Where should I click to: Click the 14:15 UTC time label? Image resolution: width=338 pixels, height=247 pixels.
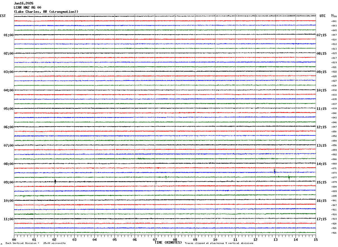tap(321, 164)
